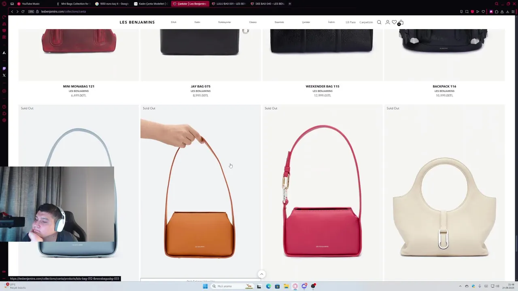Screen dimensions: 518x291
Task: Open the site search magnifier icon
Action: pyautogui.click(x=379, y=22)
